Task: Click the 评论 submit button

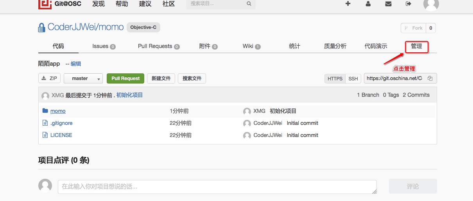Action: [413, 187]
